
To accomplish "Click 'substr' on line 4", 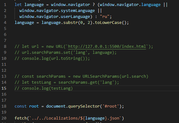I will (71, 23).
